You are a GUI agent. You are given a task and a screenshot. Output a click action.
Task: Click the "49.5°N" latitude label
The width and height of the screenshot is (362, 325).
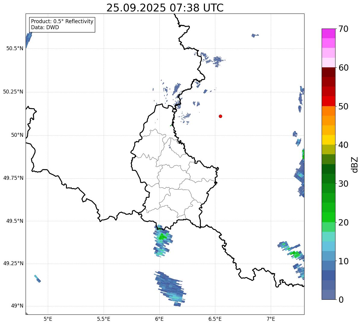(15, 221)
